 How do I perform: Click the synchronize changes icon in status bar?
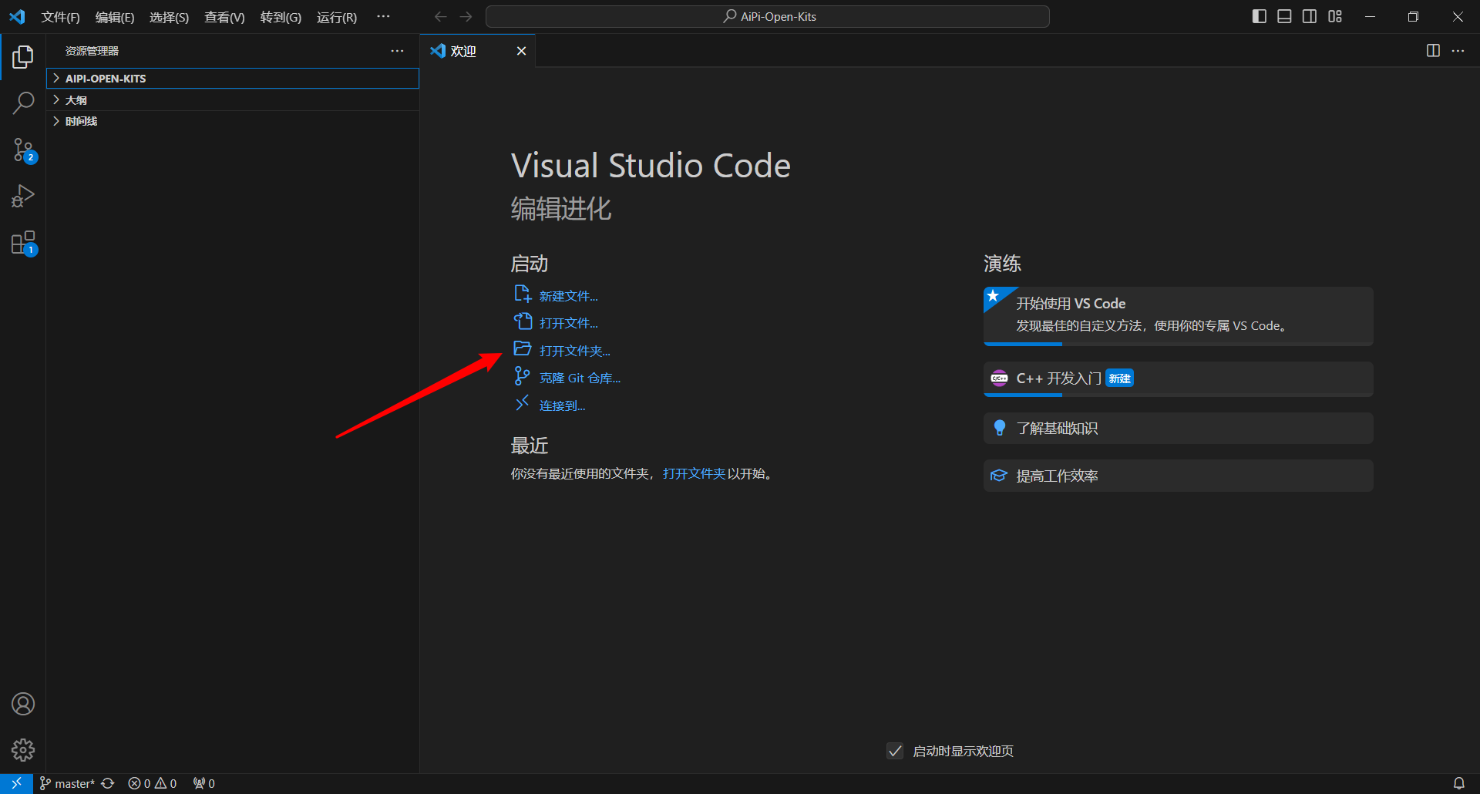[x=108, y=783]
